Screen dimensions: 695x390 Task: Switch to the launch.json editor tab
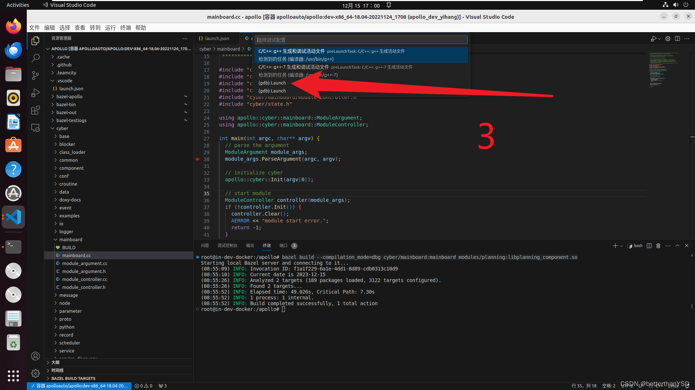[x=216, y=39]
